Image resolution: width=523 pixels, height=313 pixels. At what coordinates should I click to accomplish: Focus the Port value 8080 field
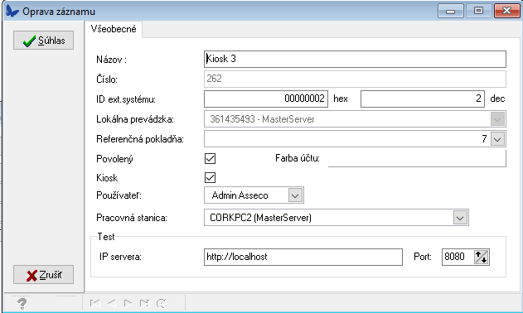pyautogui.click(x=458, y=257)
